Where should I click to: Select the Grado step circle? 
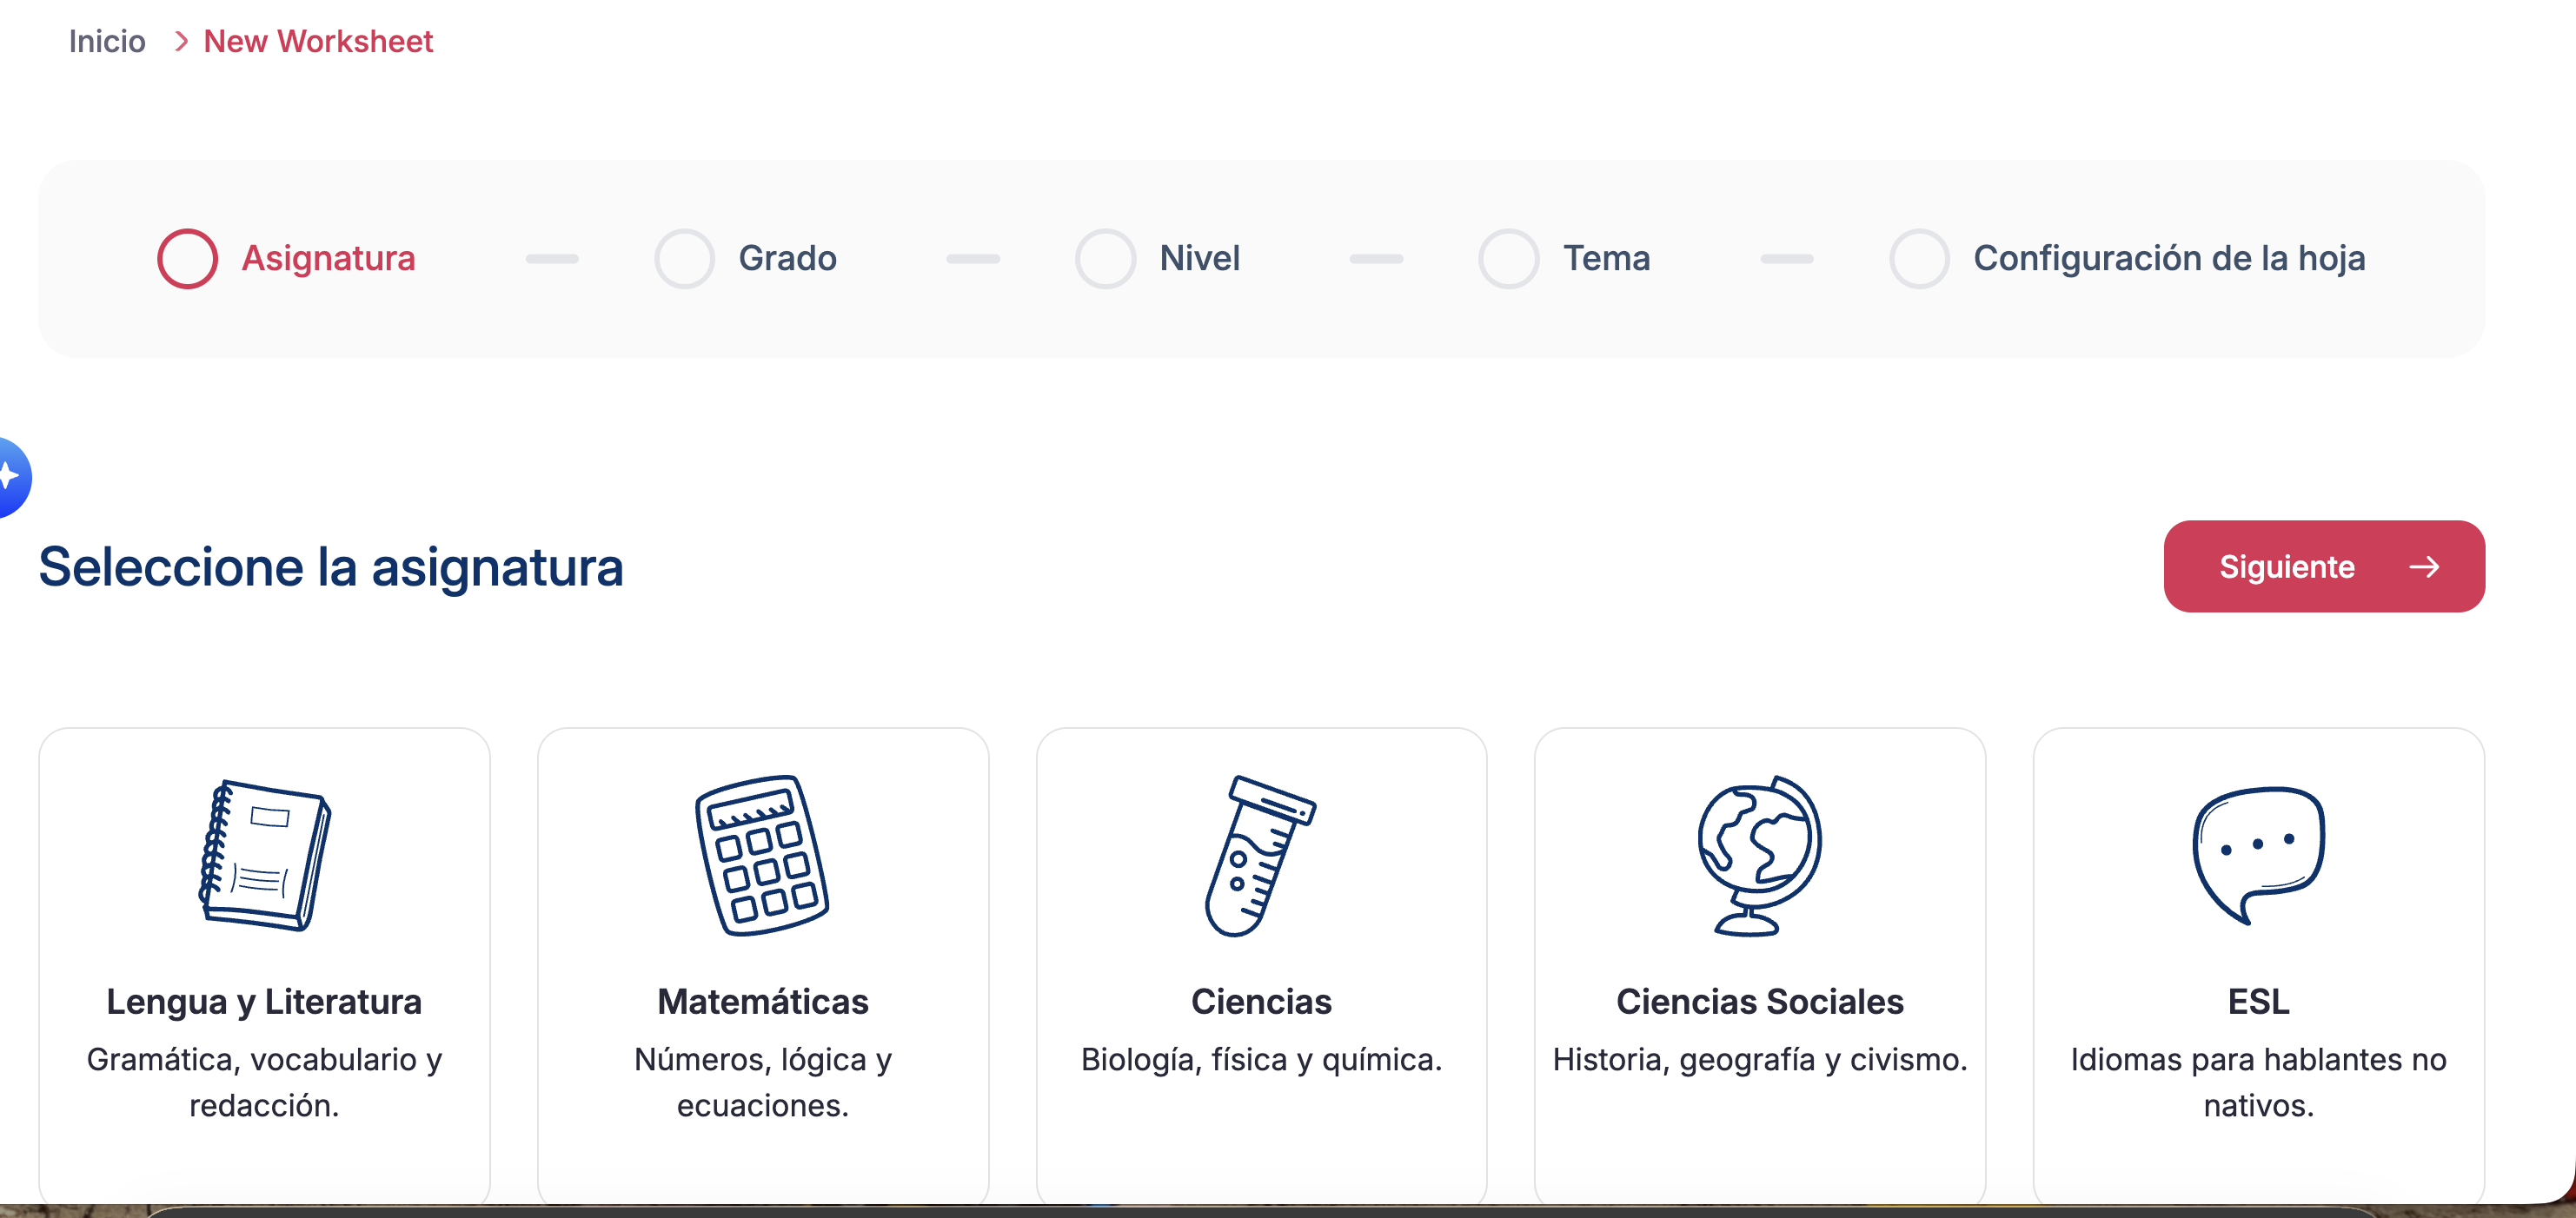tap(684, 259)
